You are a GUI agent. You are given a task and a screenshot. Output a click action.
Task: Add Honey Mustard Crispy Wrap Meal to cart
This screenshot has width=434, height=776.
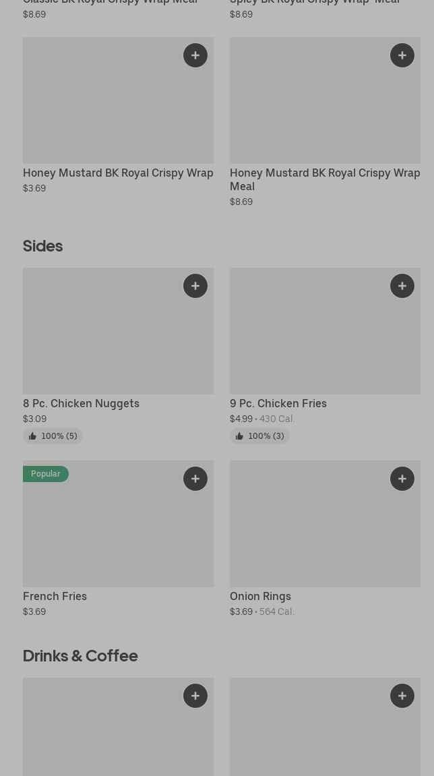pos(402,55)
